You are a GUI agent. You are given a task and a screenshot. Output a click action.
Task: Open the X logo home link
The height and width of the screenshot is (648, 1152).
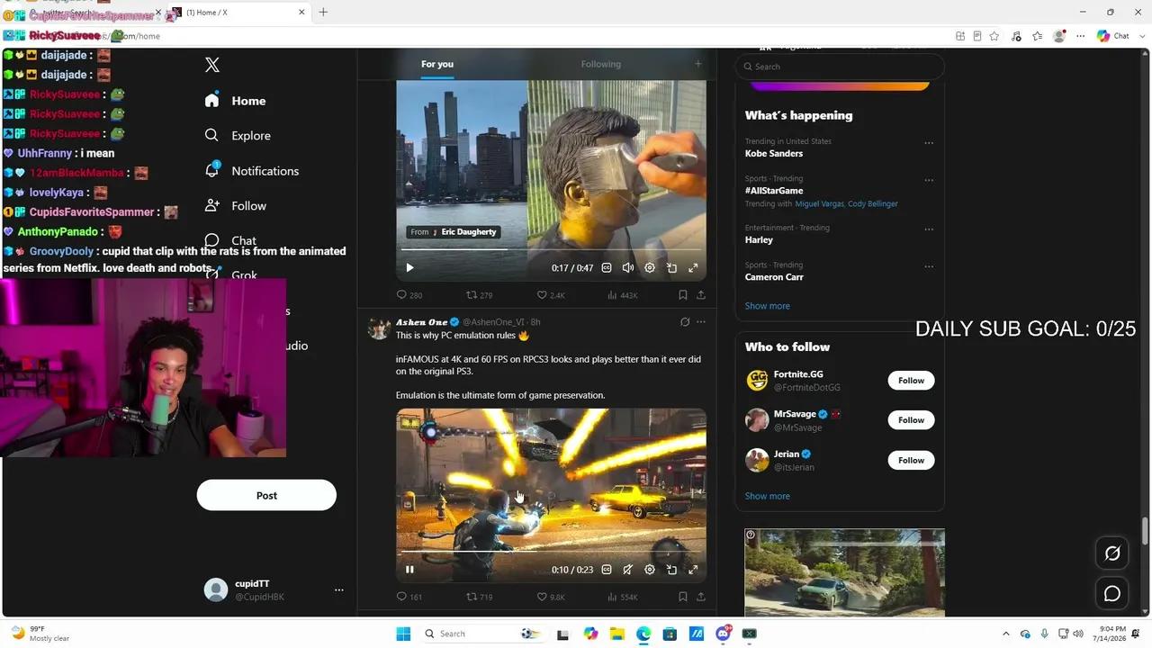pos(211,65)
